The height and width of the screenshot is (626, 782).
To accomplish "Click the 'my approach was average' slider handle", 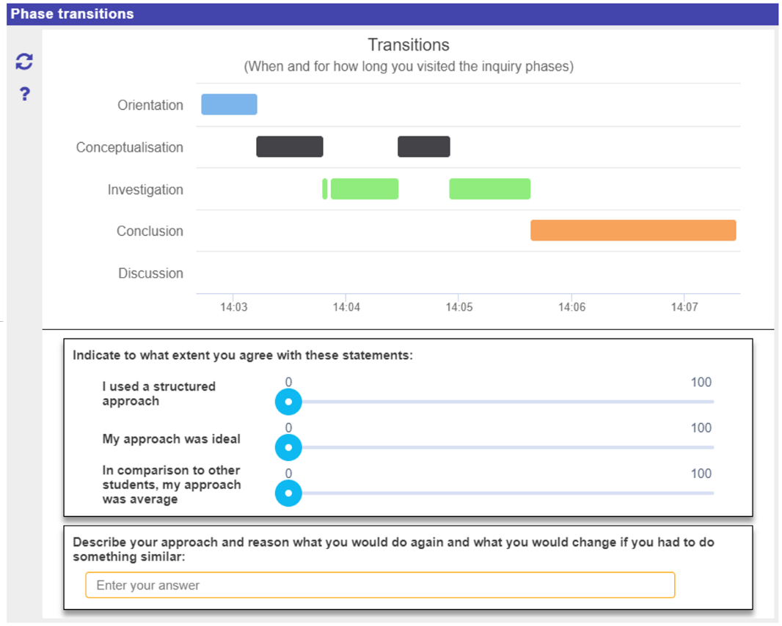I will click(288, 493).
